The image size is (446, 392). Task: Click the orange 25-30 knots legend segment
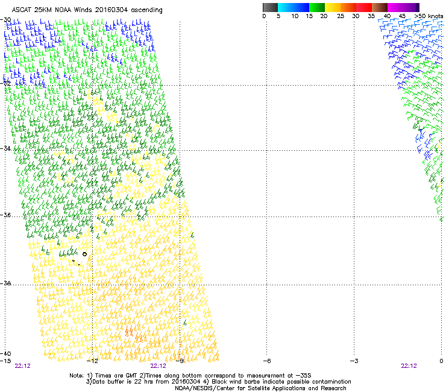(348, 7)
